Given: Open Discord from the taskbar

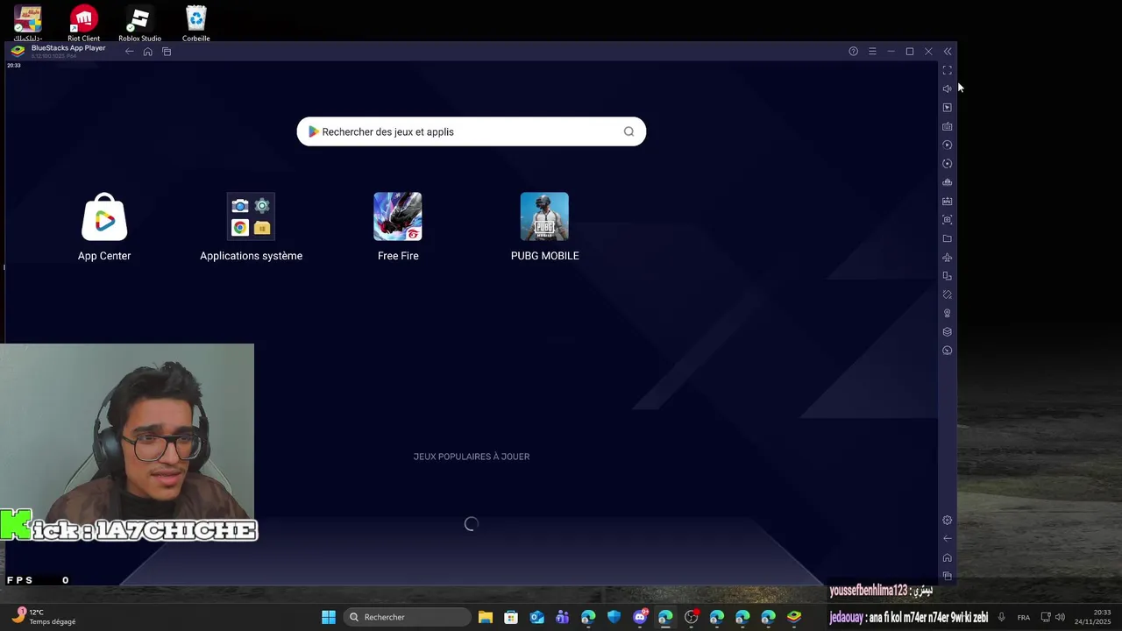Looking at the screenshot, I should [640, 617].
